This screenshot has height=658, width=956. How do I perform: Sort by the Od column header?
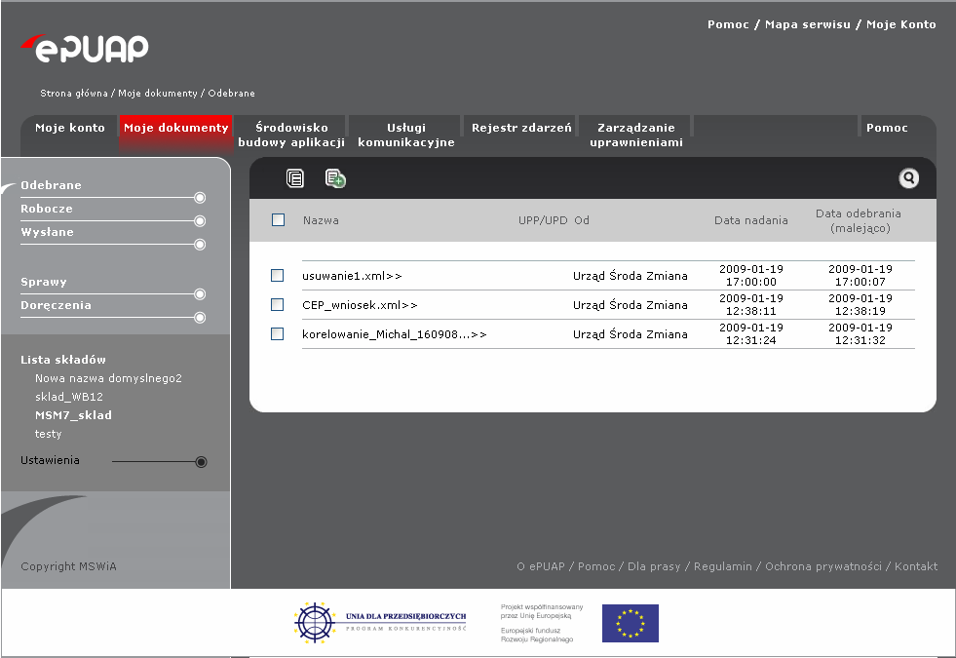point(582,220)
